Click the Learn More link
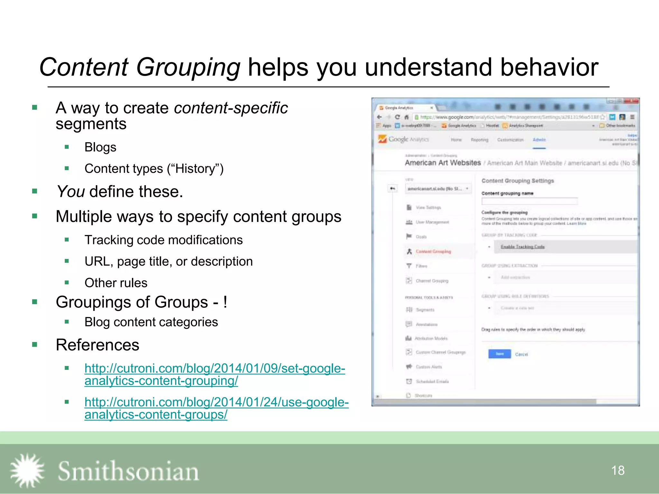659x494 pixels. (x=577, y=223)
